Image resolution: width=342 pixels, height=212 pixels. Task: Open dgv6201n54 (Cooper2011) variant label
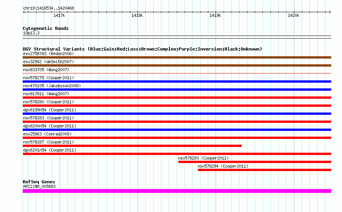(x=50, y=150)
